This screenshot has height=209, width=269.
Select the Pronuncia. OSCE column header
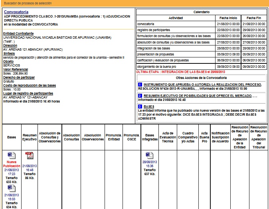[x=132, y=137]
